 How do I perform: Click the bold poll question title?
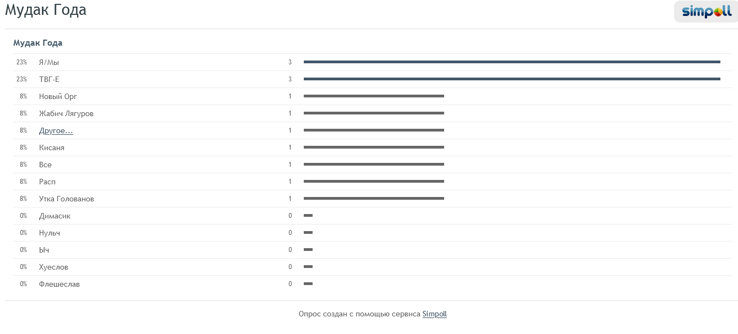38,43
